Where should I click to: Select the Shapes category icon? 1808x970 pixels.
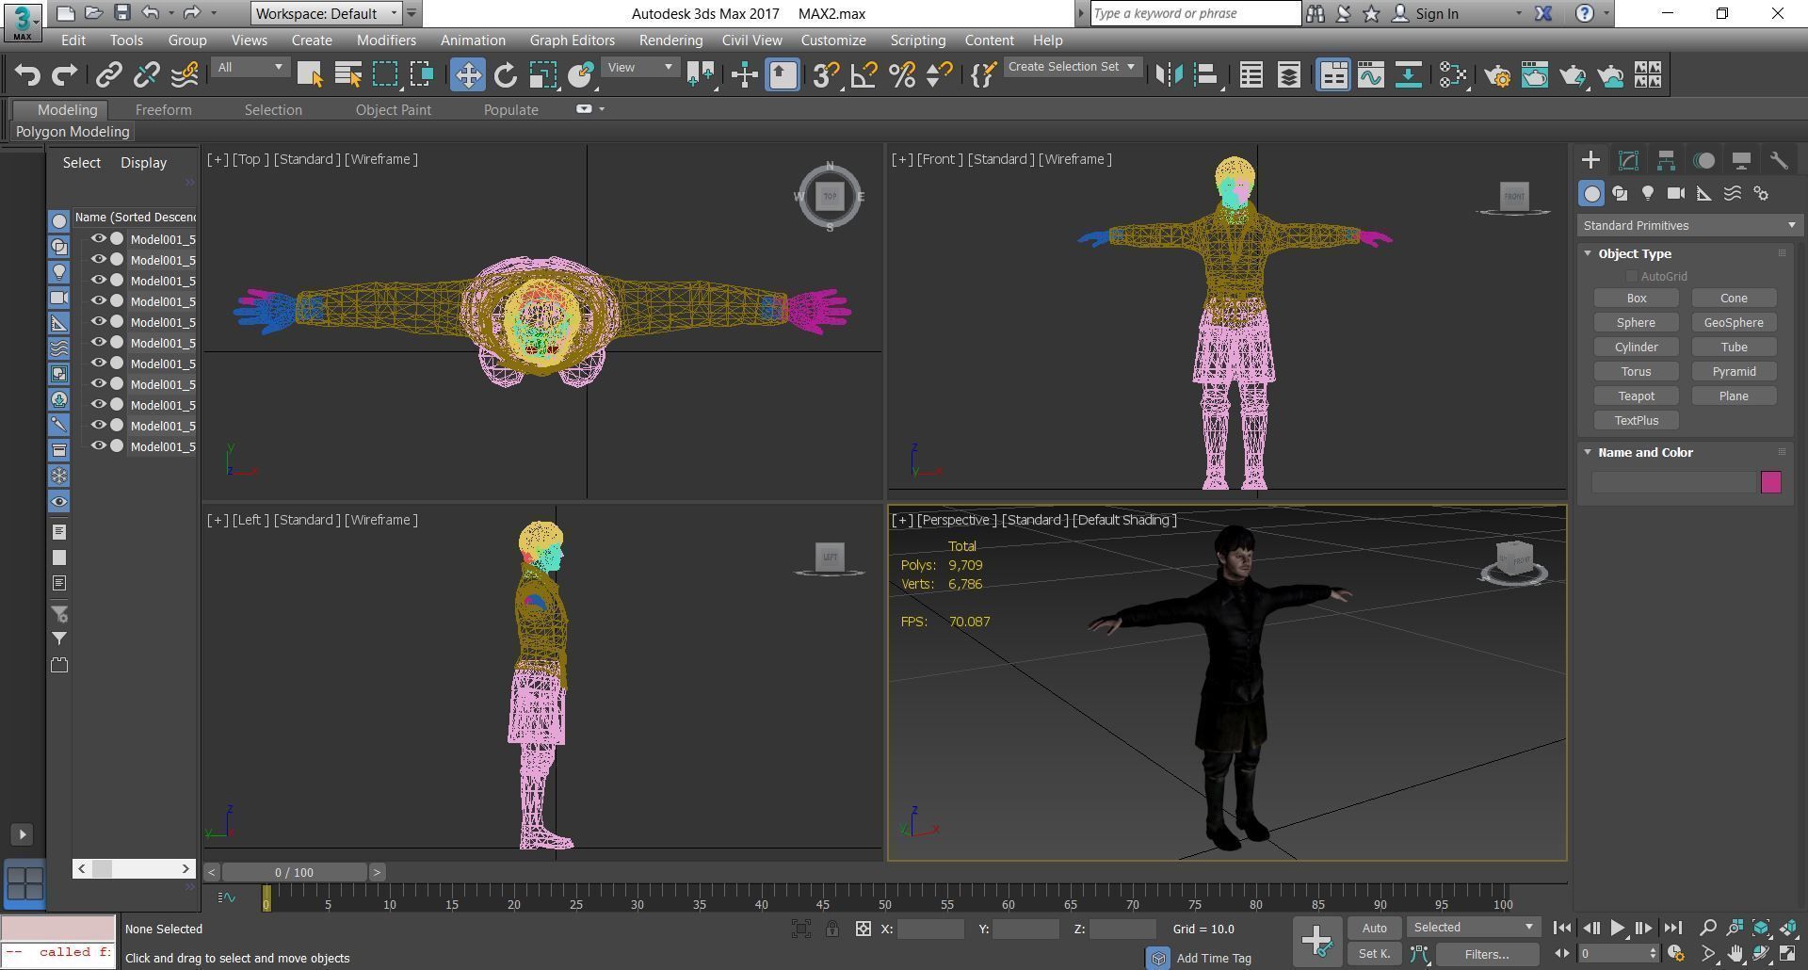(1620, 193)
